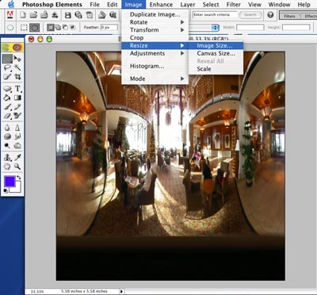Click the blue foreground color swatch
This screenshot has width=317, height=295.
(10, 182)
